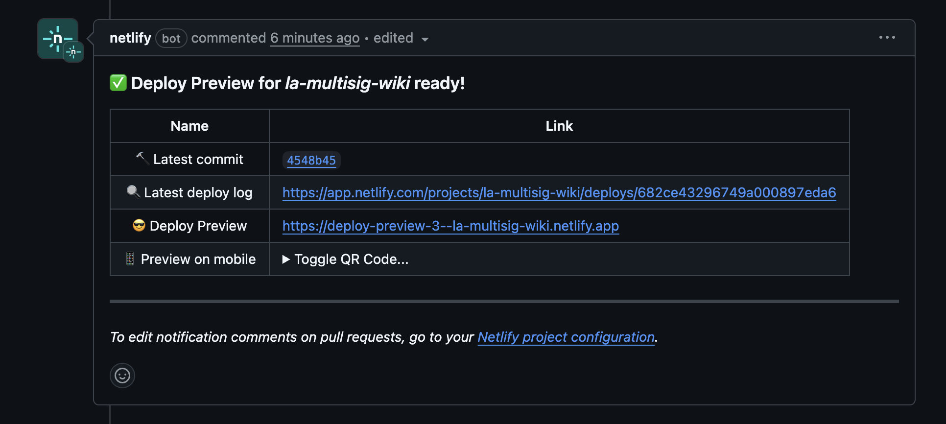Click the green checkmark emoji in heading
The image size is (946, 424).
click(118, 83)
